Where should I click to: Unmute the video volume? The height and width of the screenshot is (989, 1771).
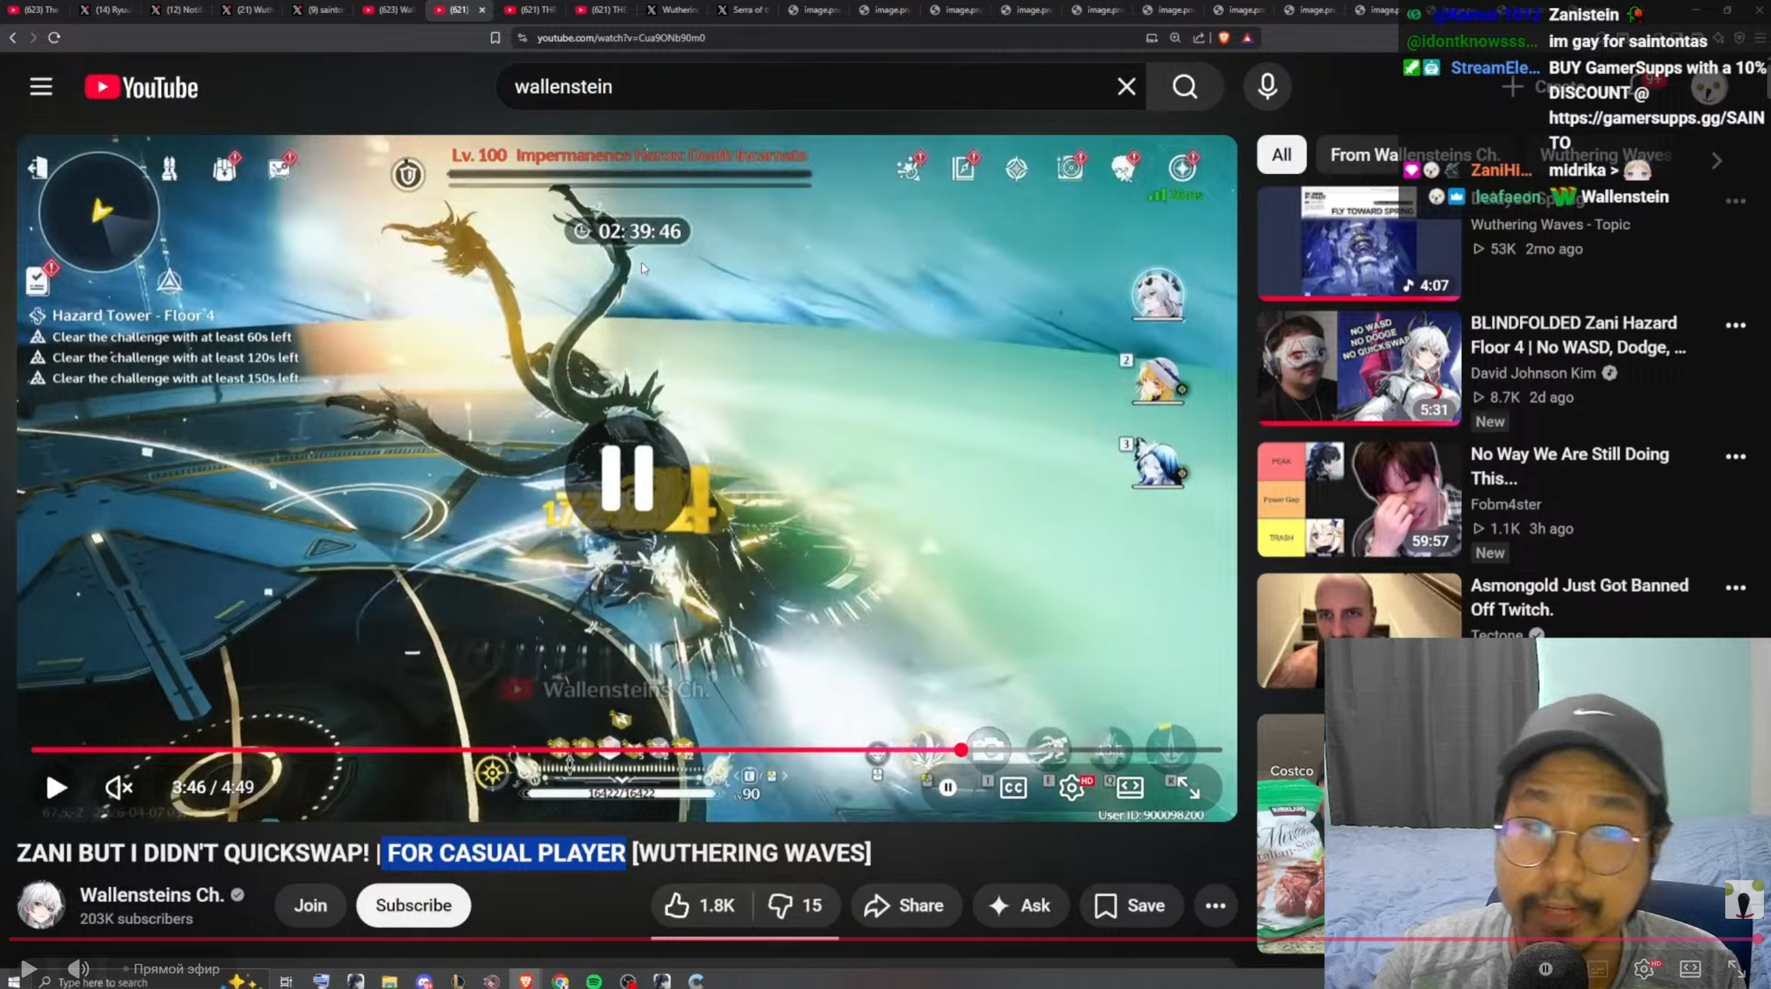[x=119, y=787]
